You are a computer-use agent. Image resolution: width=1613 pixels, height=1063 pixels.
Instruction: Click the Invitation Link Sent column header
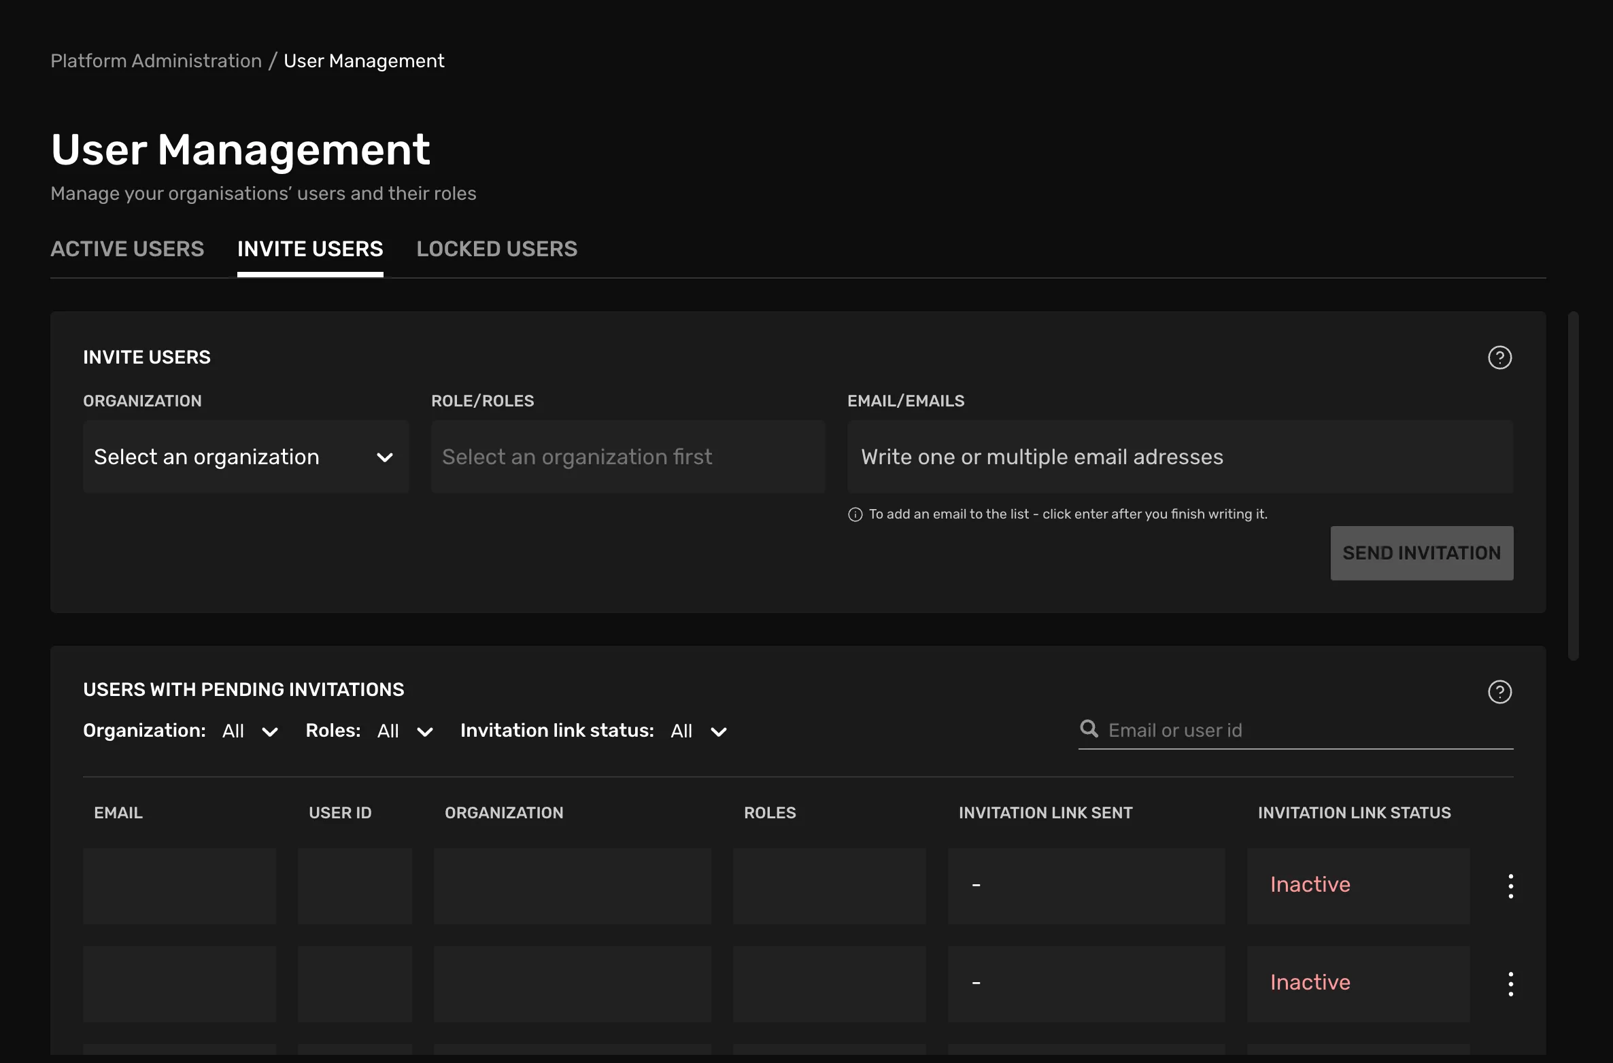click(1046, 813)
